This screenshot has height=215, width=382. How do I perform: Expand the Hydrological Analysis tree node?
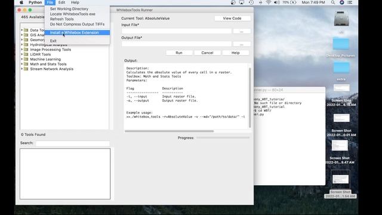tap(22, 45)
